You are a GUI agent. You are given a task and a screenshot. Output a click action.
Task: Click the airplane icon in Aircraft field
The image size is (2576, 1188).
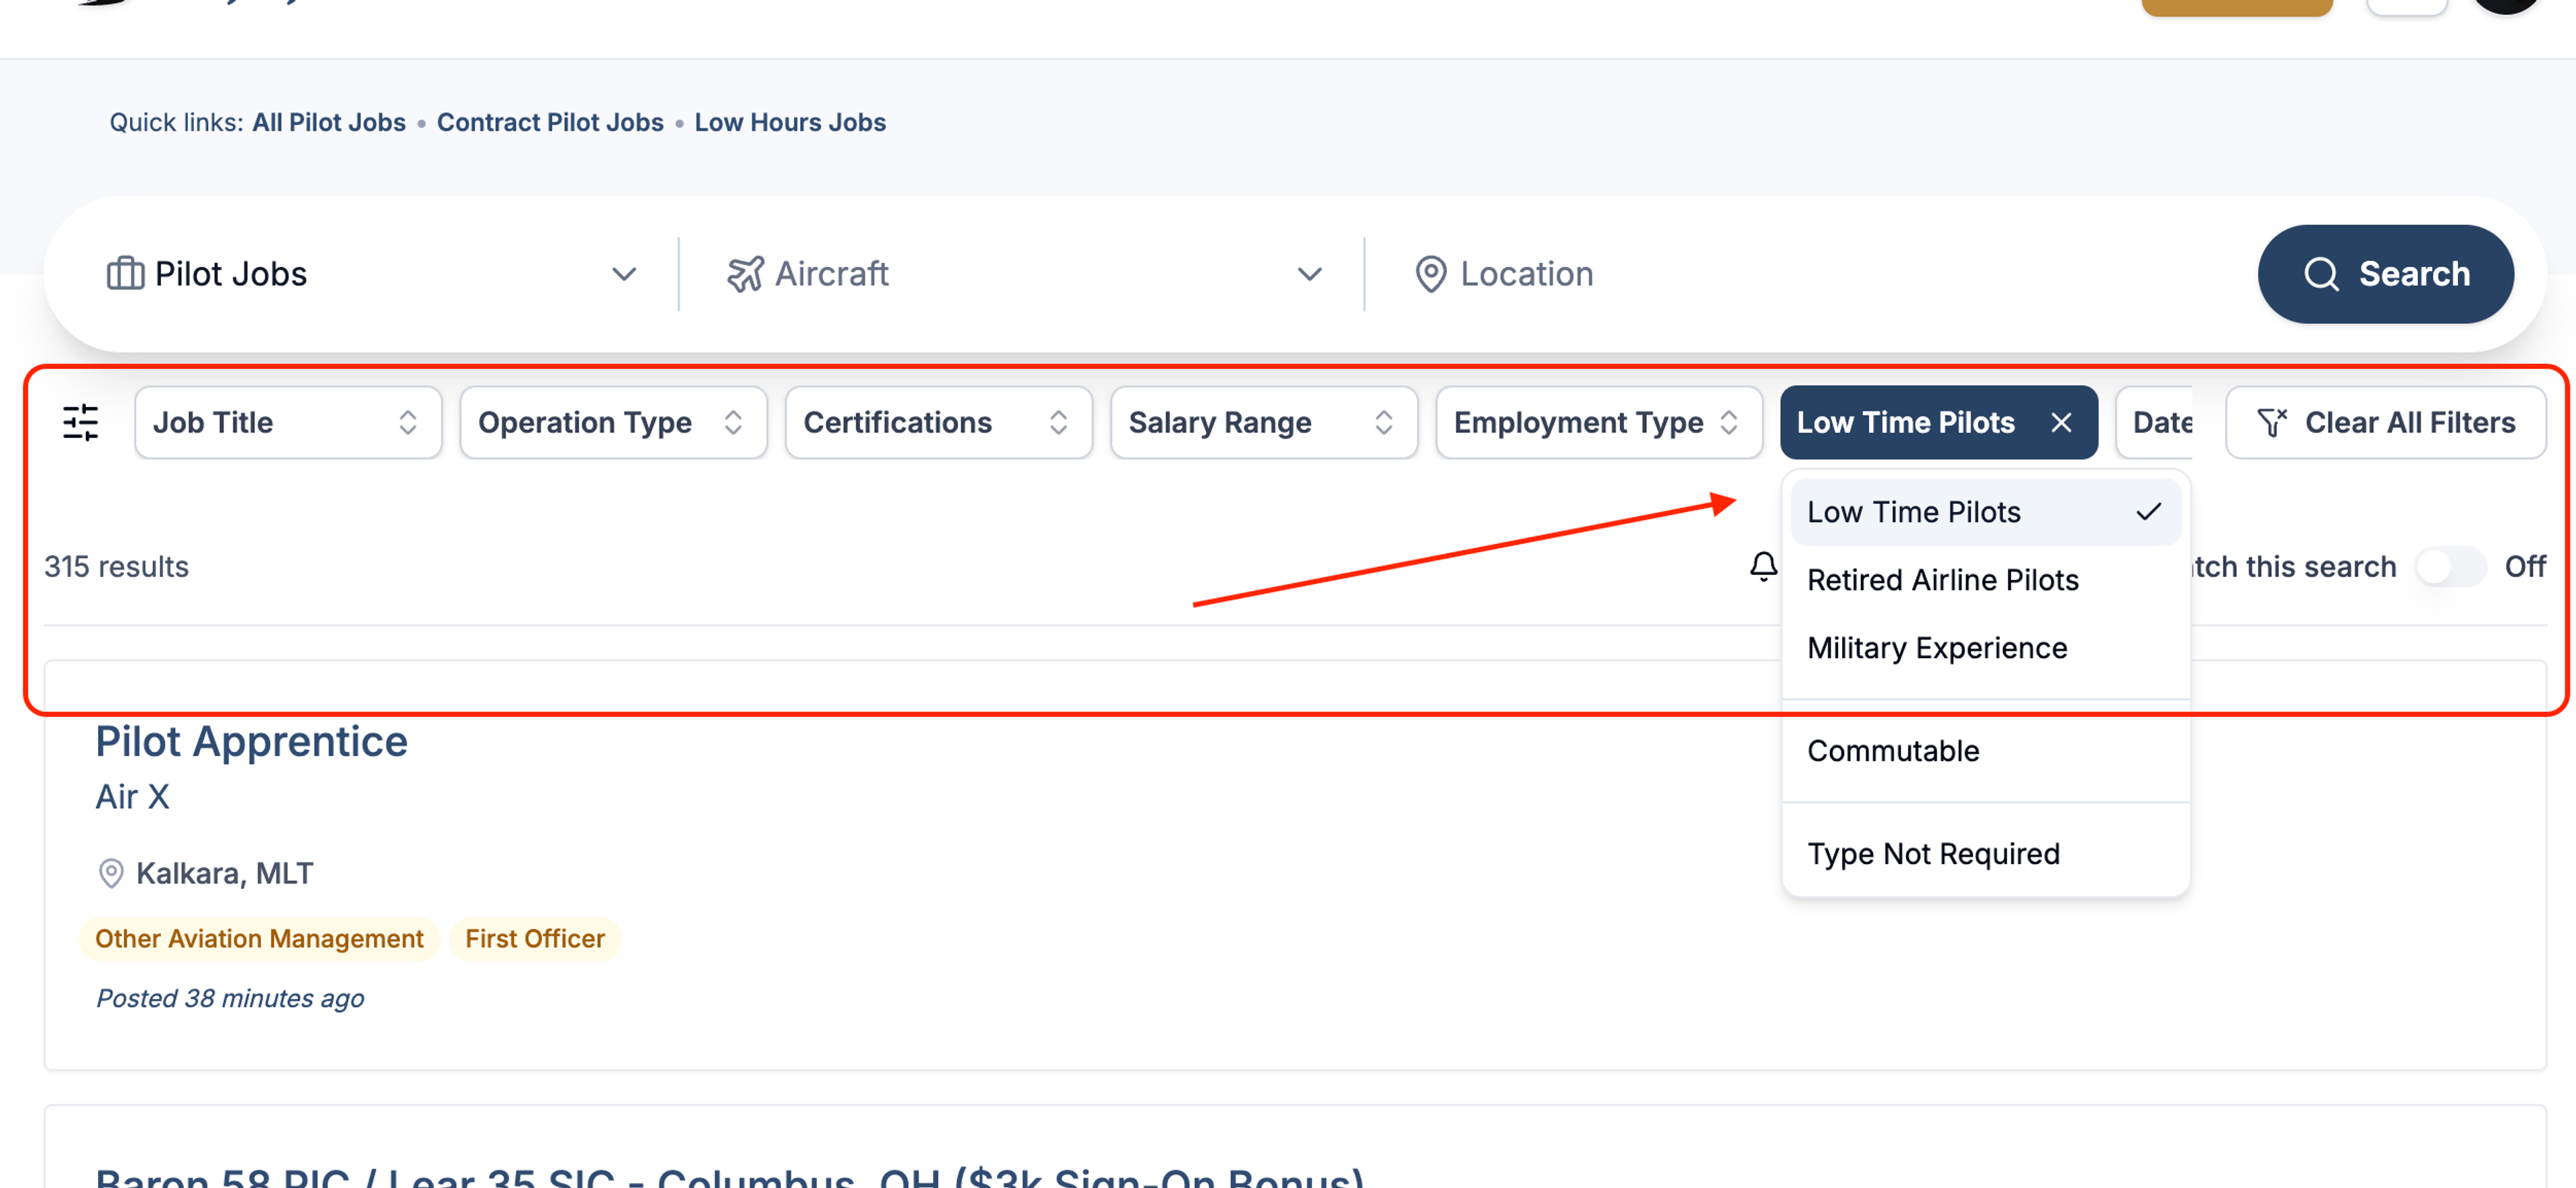pos(745,273)
